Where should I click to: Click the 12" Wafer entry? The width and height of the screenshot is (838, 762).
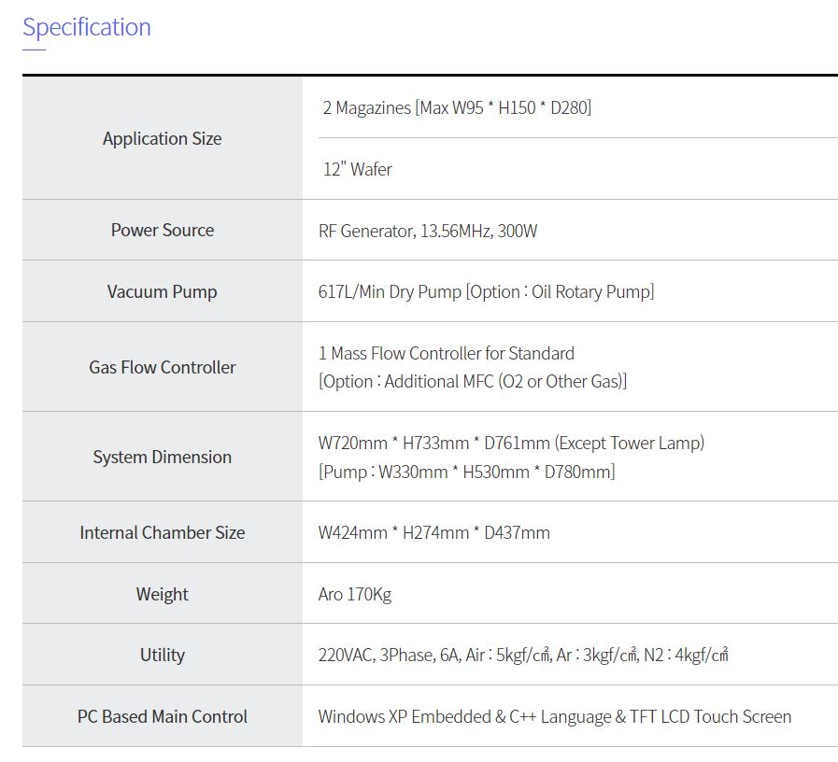coord(357,169)
